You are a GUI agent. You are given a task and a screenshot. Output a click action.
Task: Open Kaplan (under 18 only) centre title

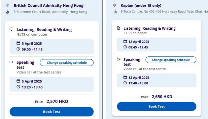click(141, 5)
